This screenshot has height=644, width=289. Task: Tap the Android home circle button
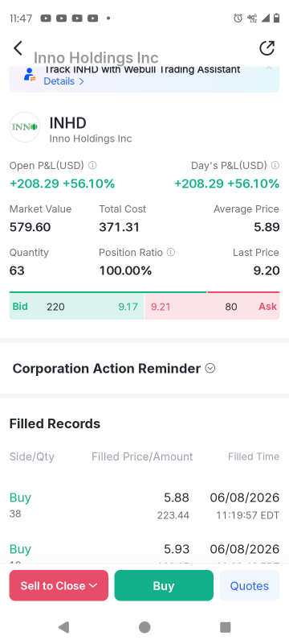click(x=144, y=627)
